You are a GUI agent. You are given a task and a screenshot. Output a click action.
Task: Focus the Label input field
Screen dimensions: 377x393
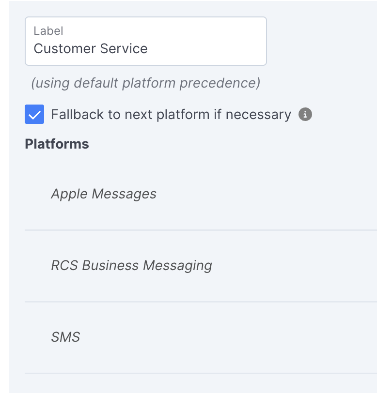pos(145,41)
